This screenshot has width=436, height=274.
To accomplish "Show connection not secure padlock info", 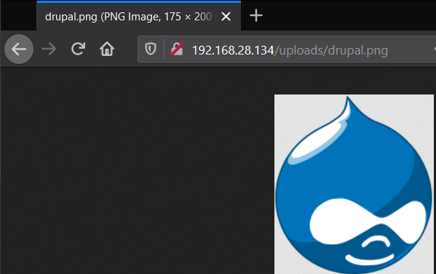I will click(x=177, y=49).
